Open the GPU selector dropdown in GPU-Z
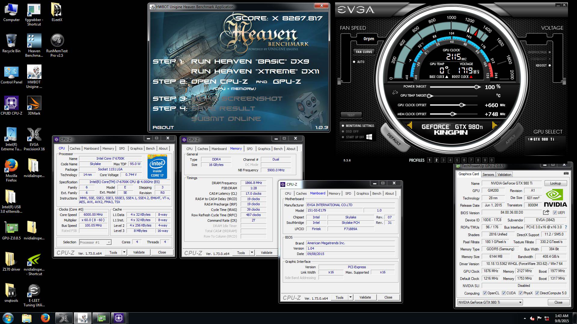This screenshot has height=324, width=577. (x=489, y=302)
